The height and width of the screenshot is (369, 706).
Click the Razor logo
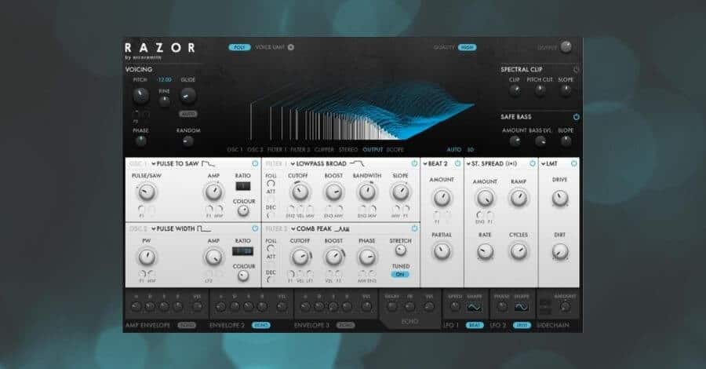[x=160, y=48]
